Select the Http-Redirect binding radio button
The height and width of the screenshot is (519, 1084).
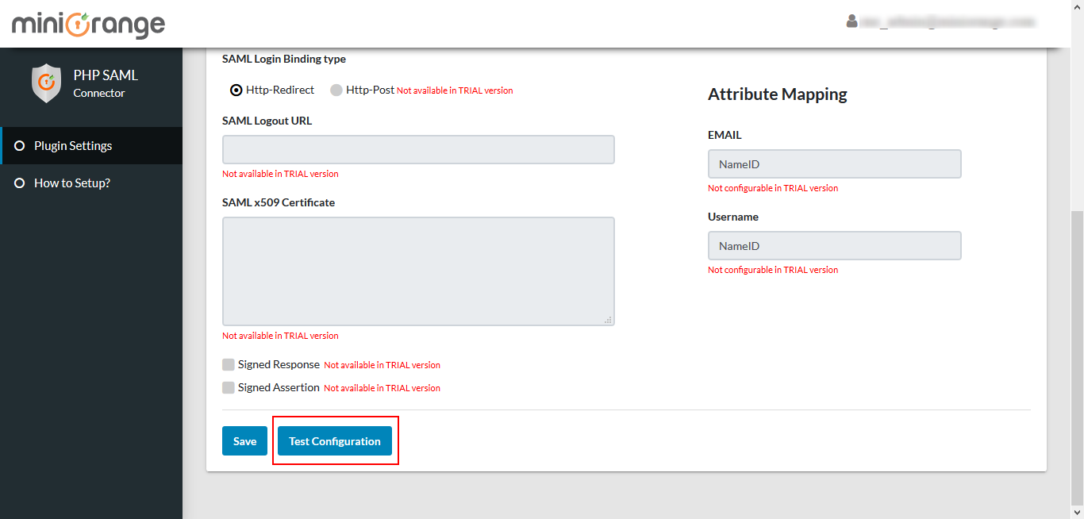(236, 90)
